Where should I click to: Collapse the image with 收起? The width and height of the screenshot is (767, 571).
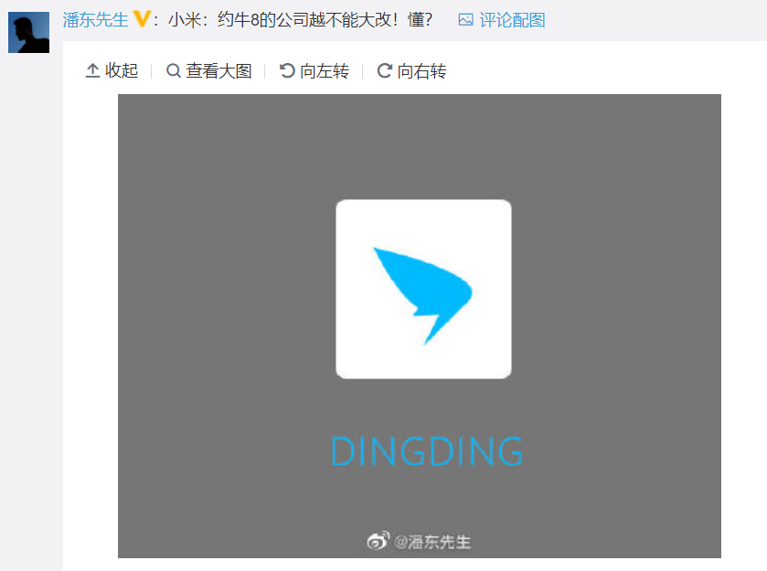click(112, 71)
